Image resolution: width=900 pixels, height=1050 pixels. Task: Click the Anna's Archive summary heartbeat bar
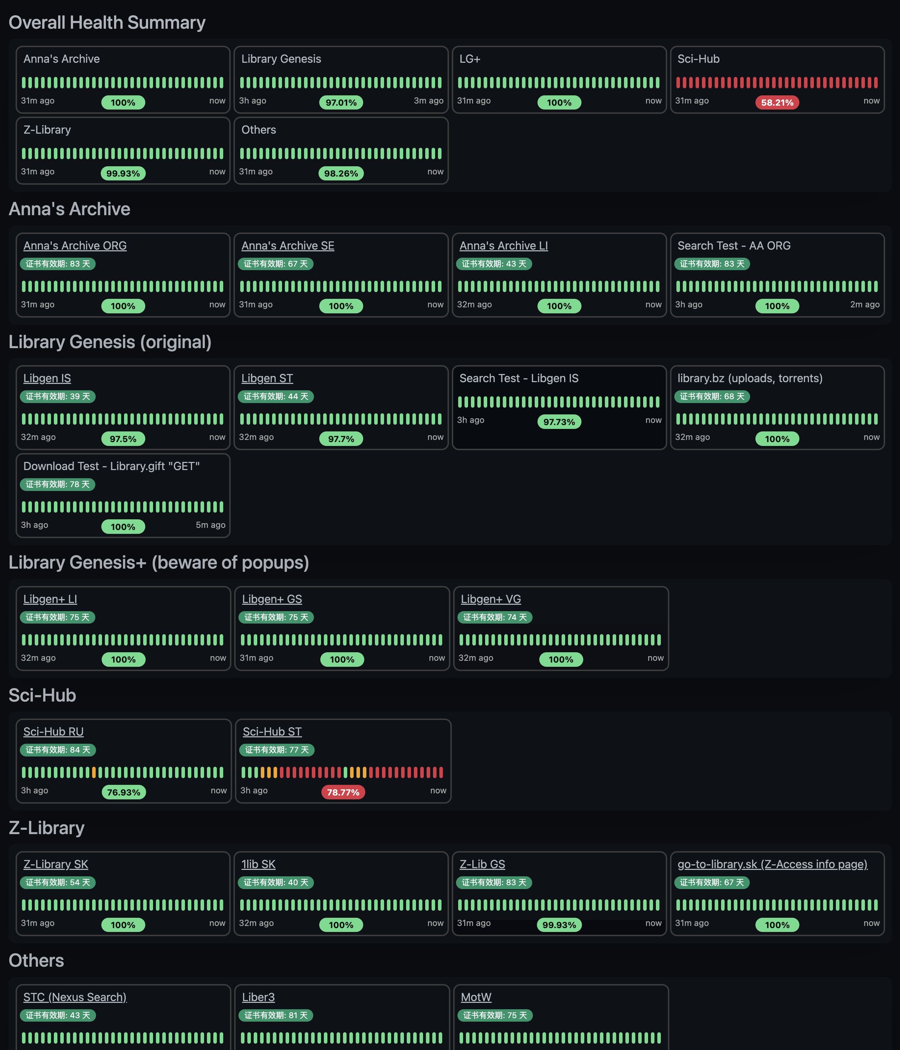click(x=123, y=83)
